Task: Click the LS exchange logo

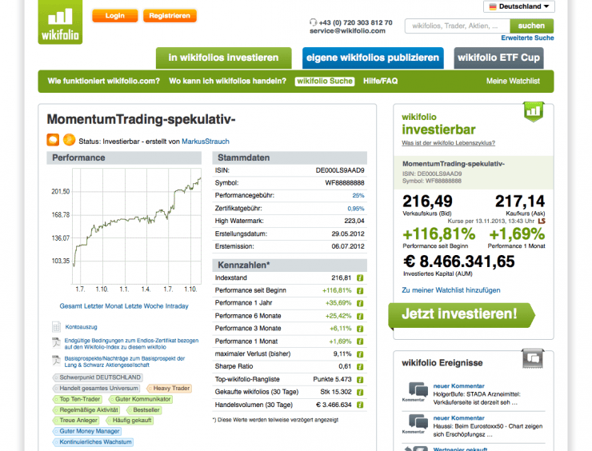Action: [542, 222]
